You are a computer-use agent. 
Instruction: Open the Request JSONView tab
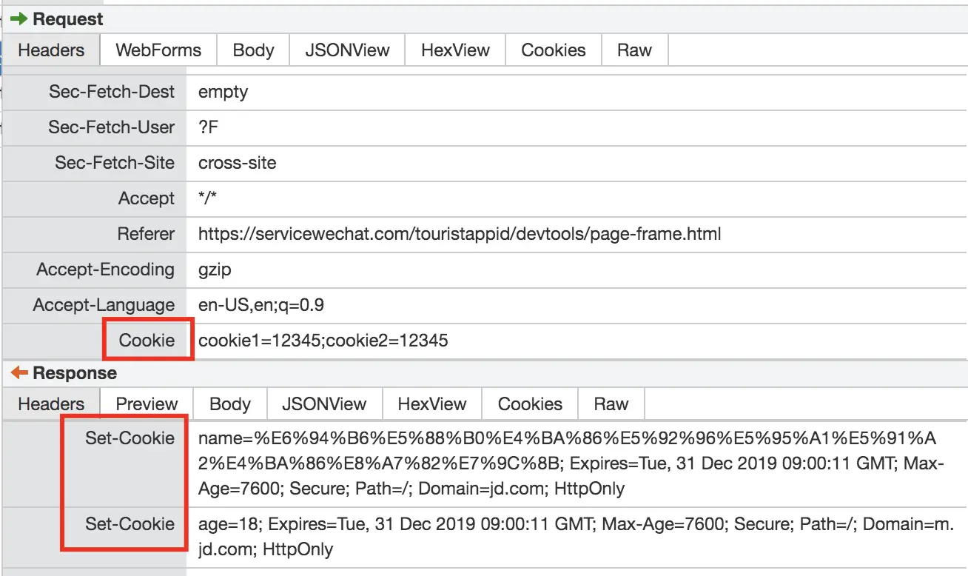347,50
